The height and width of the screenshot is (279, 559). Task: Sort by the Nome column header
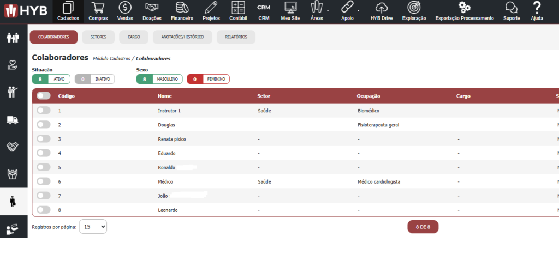(x=165, y=96)
